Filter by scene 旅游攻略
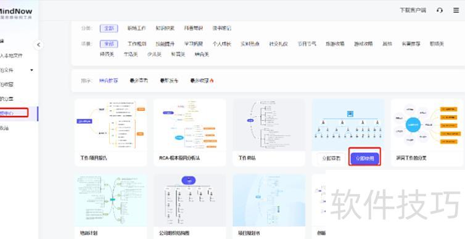Image resolution: width=465 pixels, height=239 pixels. [x=335, y=44]
